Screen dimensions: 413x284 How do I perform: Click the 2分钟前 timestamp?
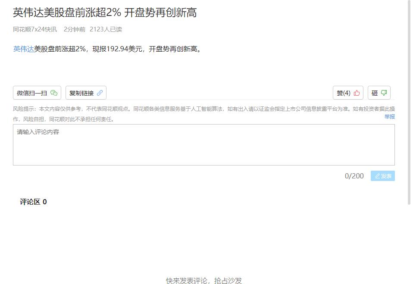pos(75,29)
